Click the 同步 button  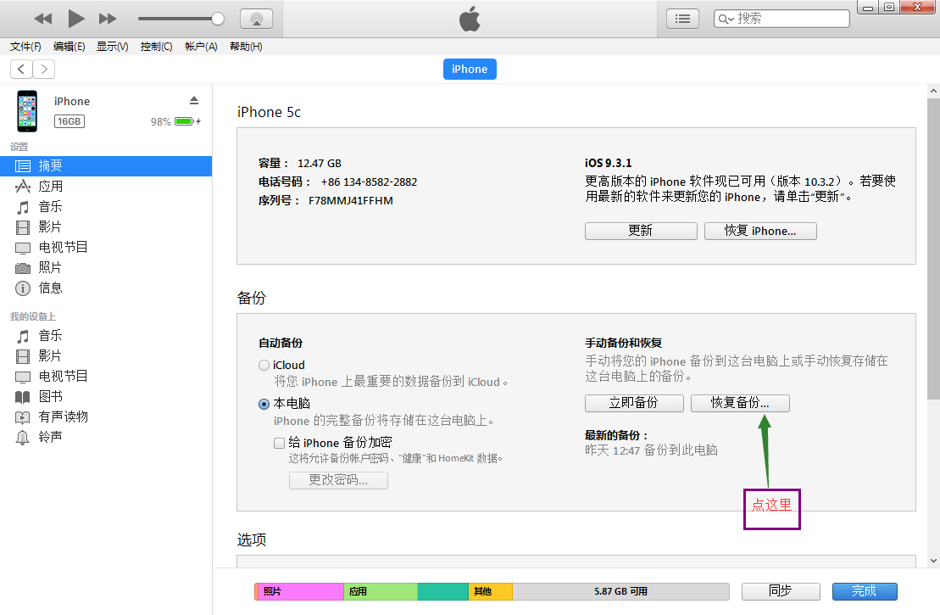pos(781,591)
